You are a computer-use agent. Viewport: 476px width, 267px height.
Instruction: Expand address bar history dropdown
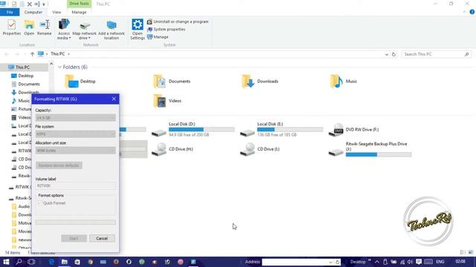point(387,54)
